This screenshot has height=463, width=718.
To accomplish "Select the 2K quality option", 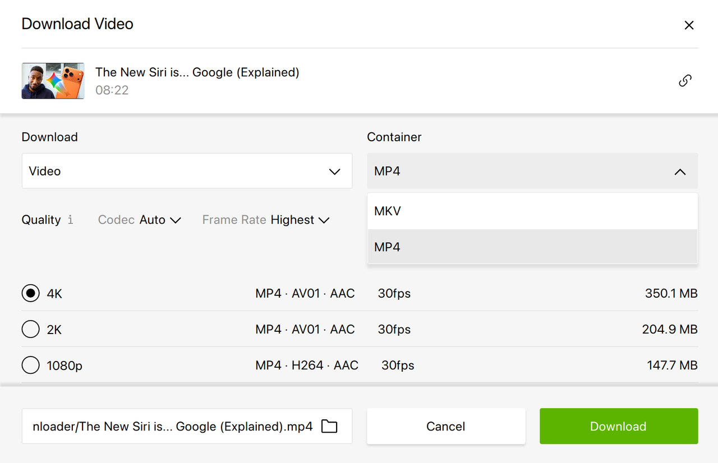I will pyautogui.click(x=30, y=330).
